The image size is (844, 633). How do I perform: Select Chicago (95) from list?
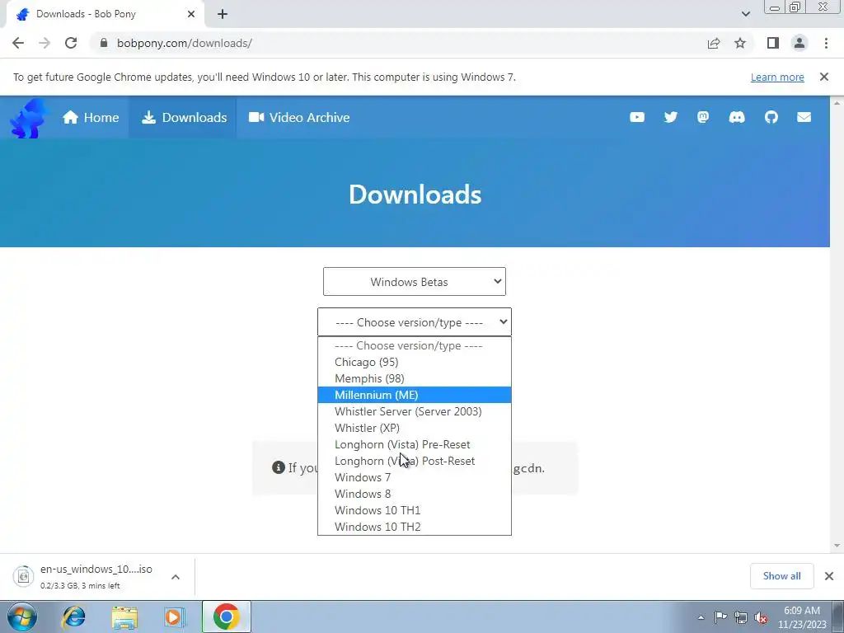click(x=414, y=363)
